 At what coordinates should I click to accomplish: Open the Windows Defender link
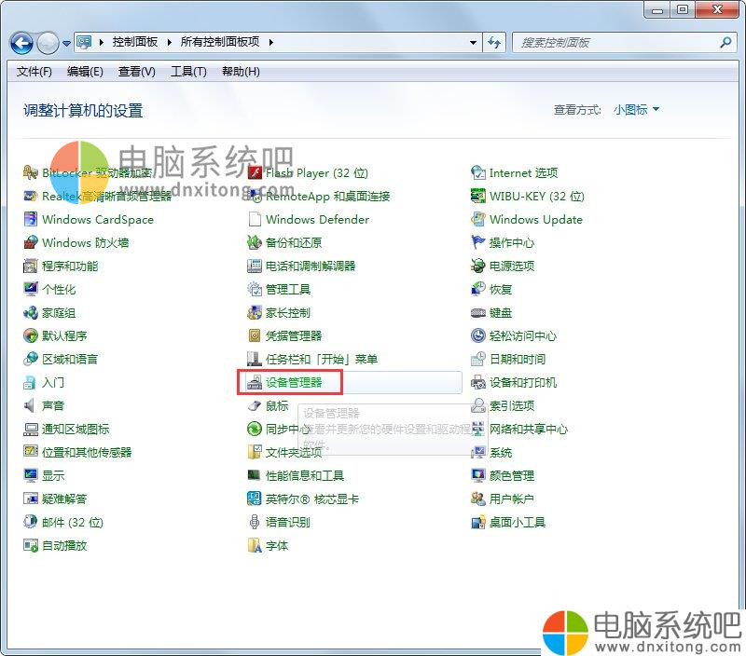click(x=317, y=219)
